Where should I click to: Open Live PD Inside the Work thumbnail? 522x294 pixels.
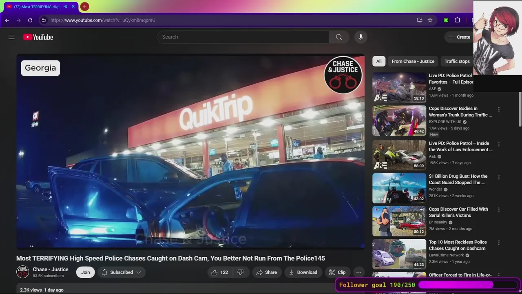tap(399, 155)
